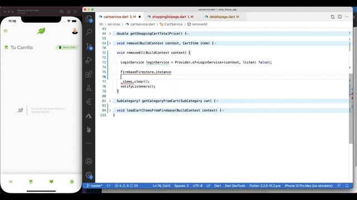The image size is (357, 200).
Task: Open Dart DevTools from status bar
Action: [235, 186]
